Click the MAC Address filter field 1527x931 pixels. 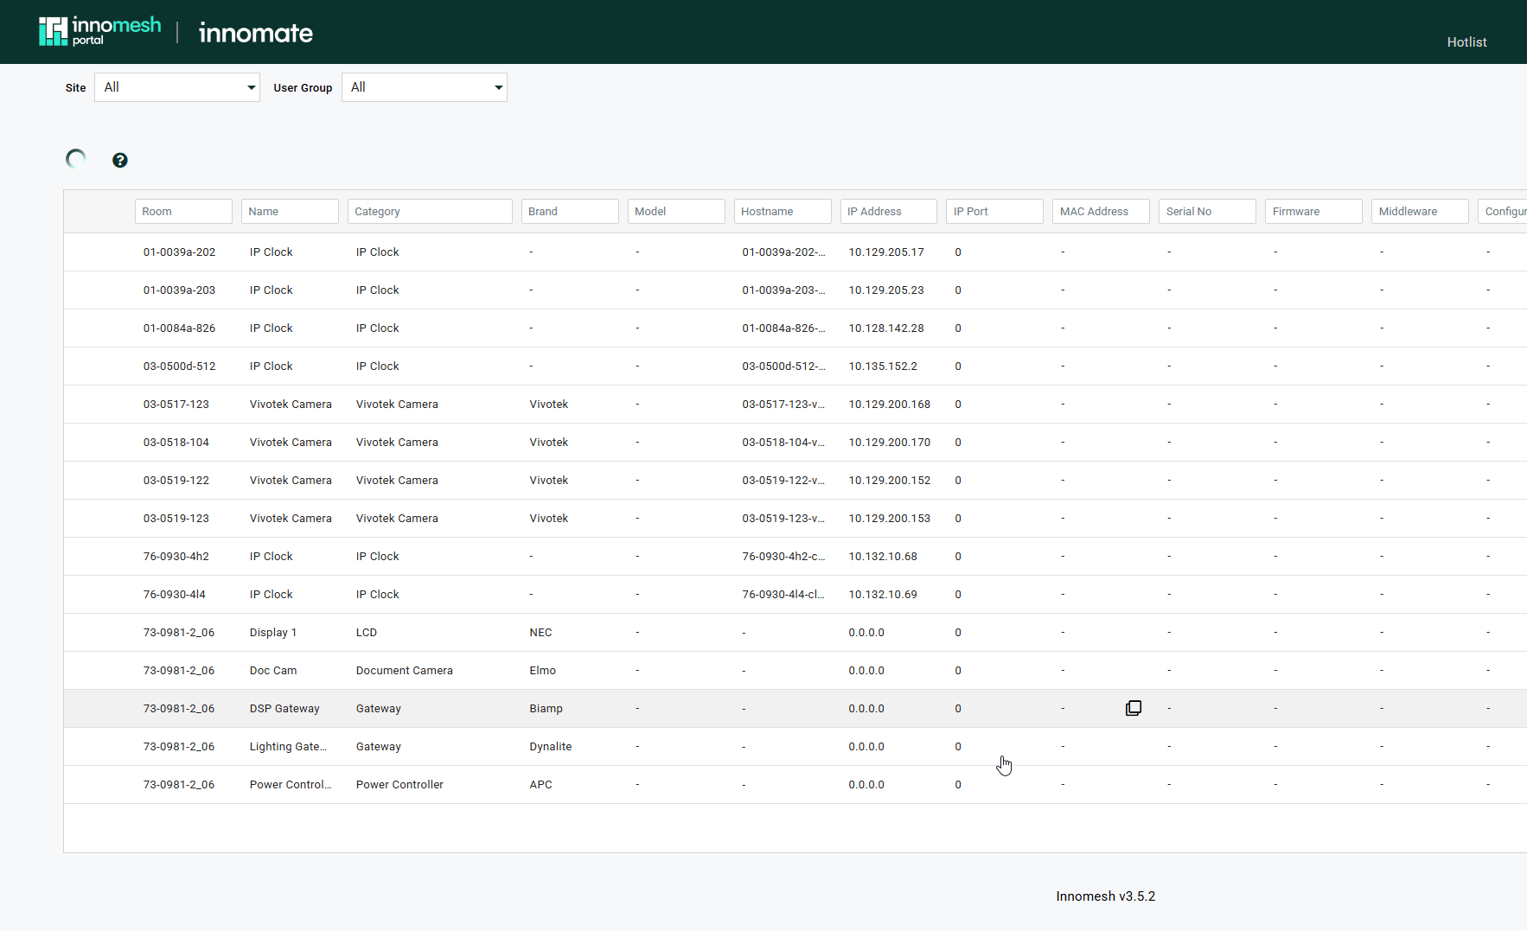click(1102, 211)
